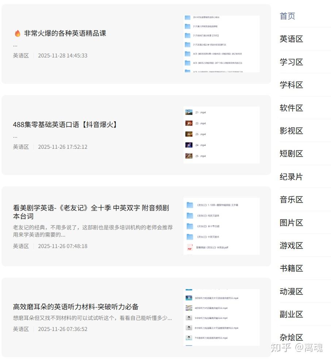331x361 pixels.
Task: Open the 首页 sidebar menu item
Action: 287,16
